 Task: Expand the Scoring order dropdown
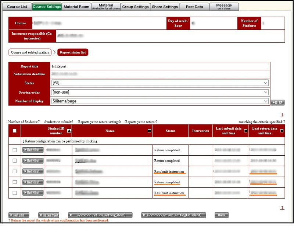tap(160, 92)
